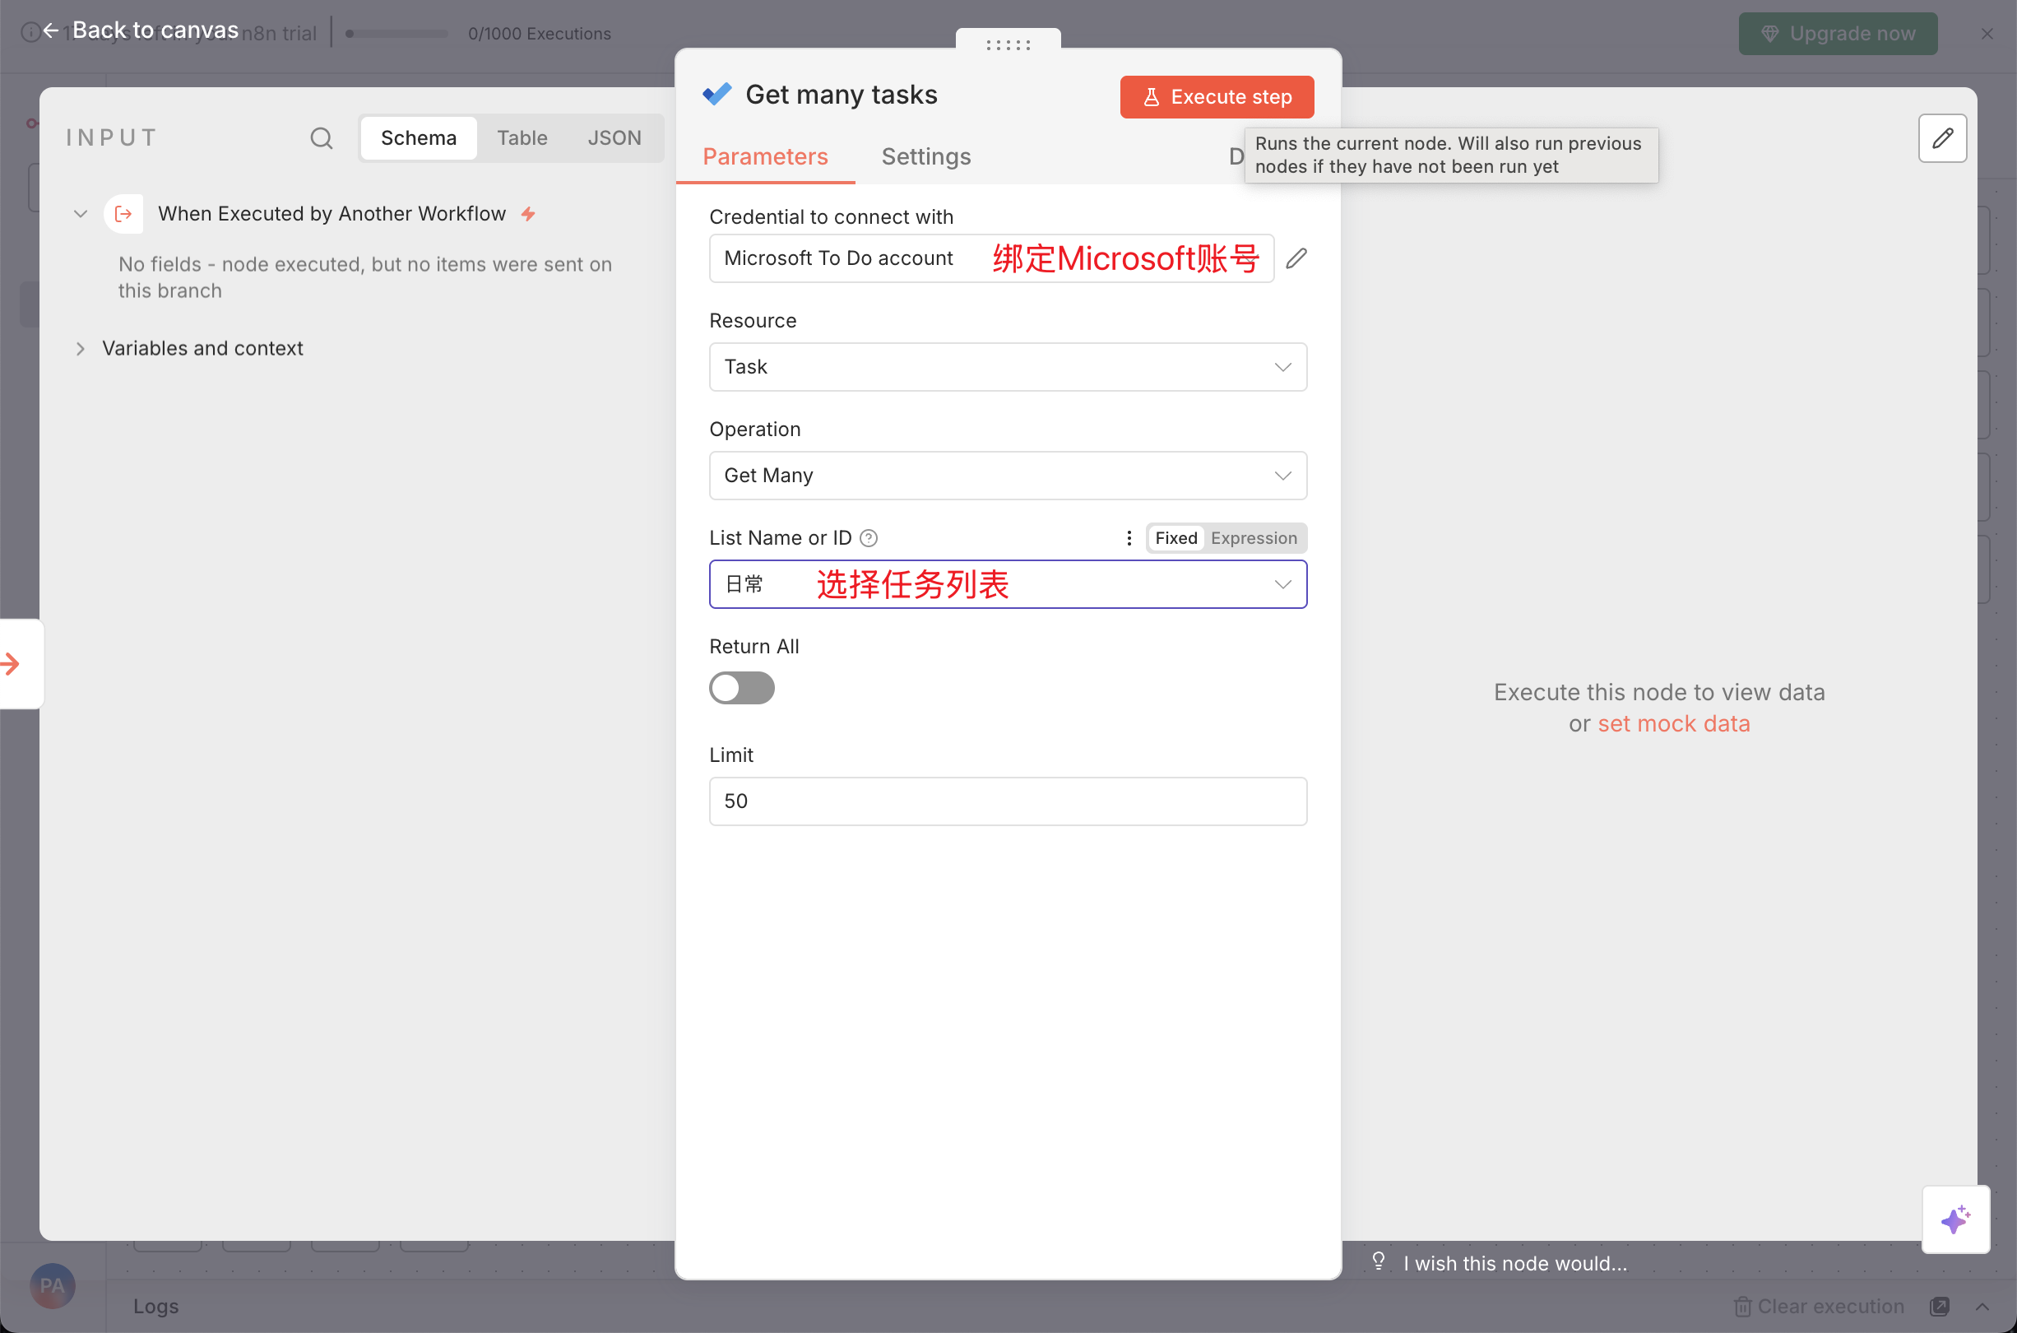Click the help icon beside List Name or ID

click(x=869, y=538)
